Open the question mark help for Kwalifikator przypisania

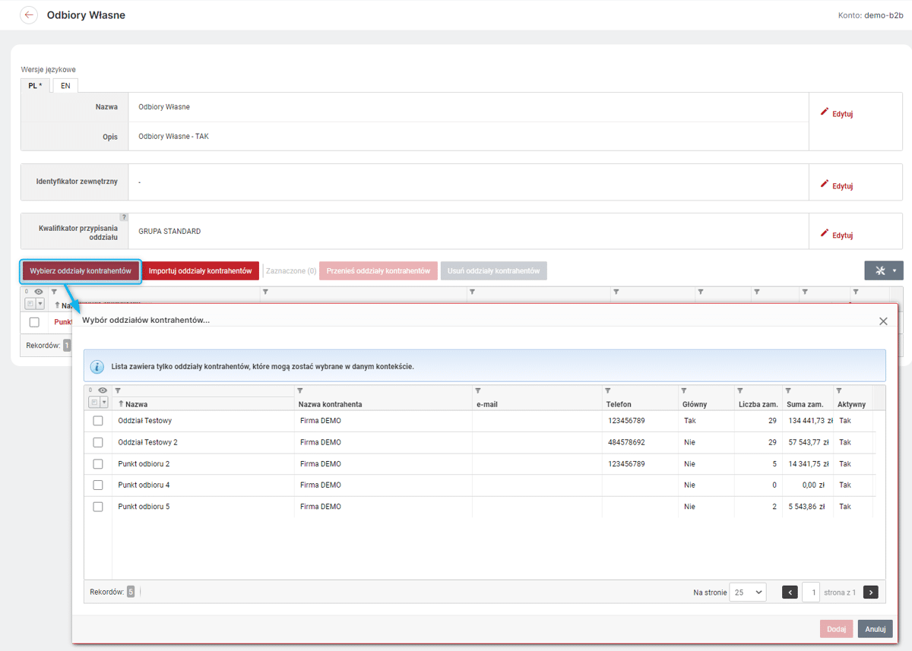(124, 218)
